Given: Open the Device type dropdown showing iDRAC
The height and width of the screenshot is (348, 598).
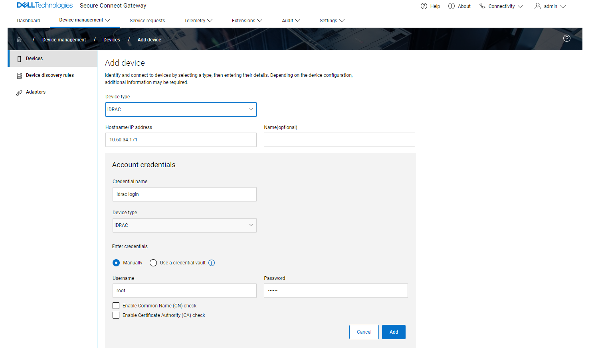Looking at the screenshot, I should pos(181,109).
